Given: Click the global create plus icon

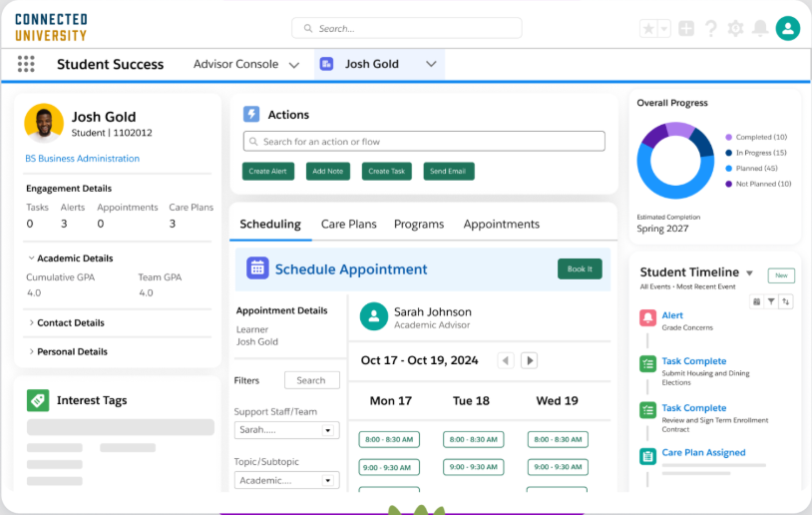Looking at the screenshot, I should click(x=686, y=29).
